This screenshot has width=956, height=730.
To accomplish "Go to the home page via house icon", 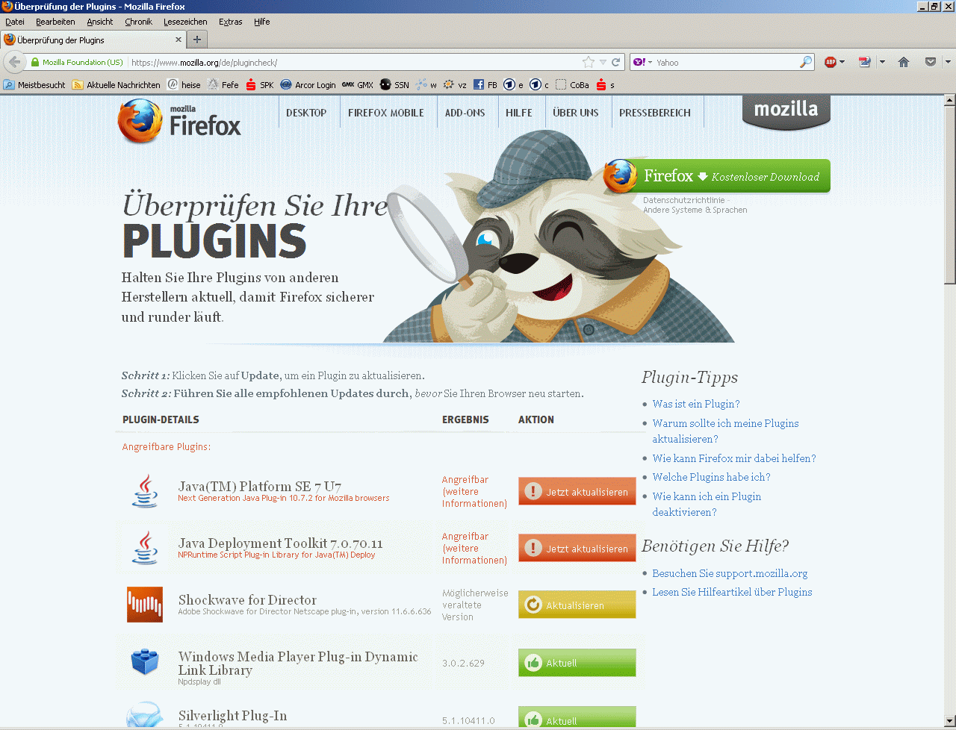I will tap(904, 63).
